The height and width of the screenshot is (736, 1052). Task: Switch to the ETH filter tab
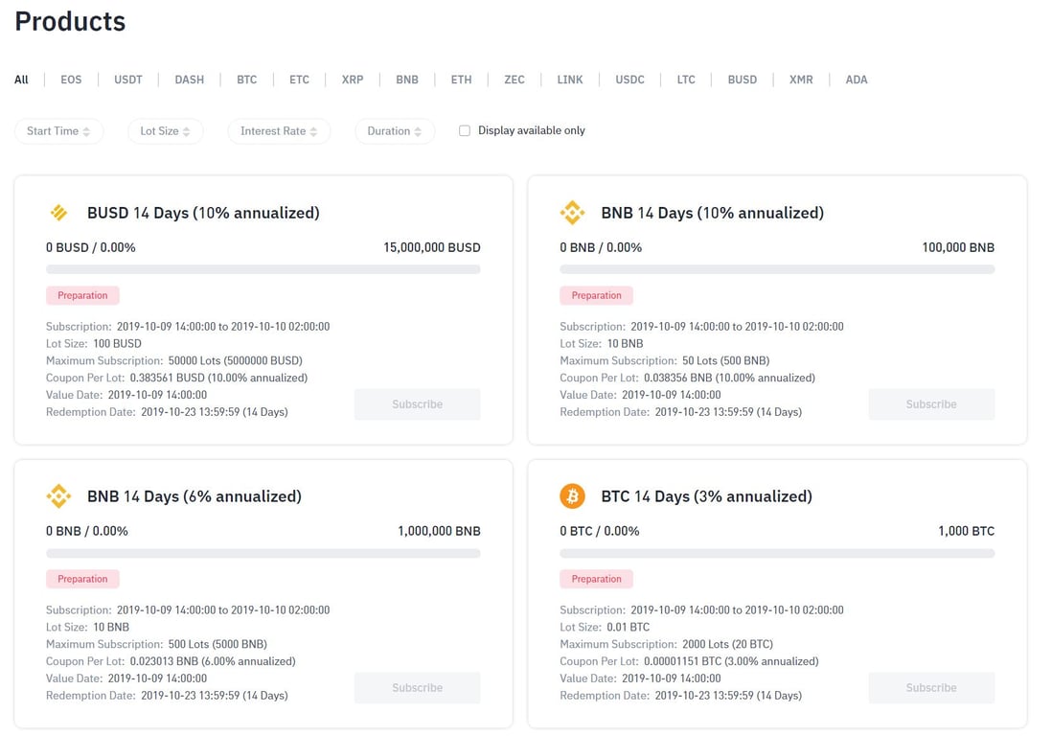(461, 80)
